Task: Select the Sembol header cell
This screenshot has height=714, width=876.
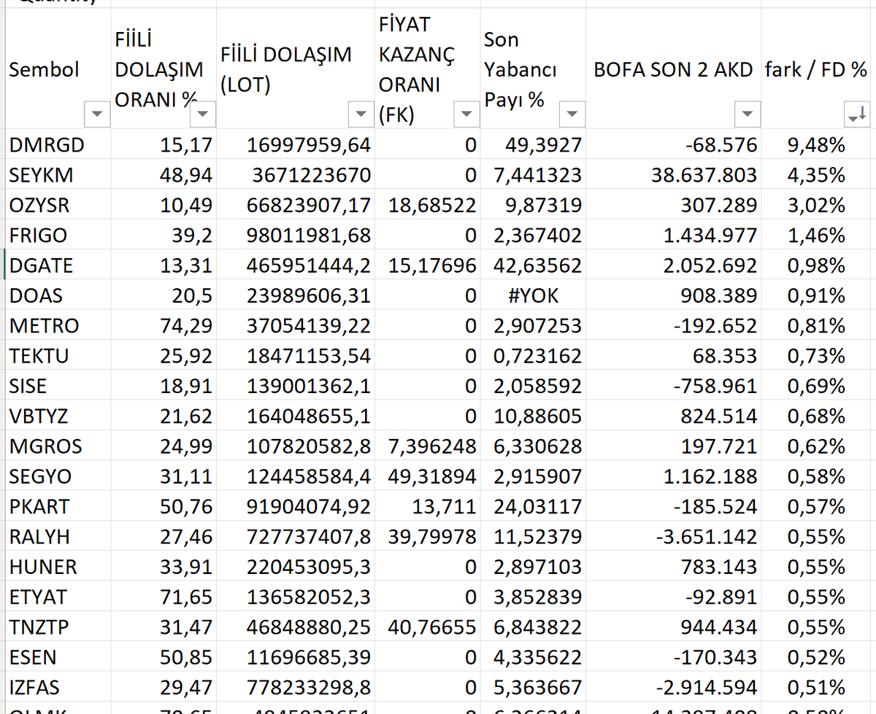Action: tap(58, 69)
